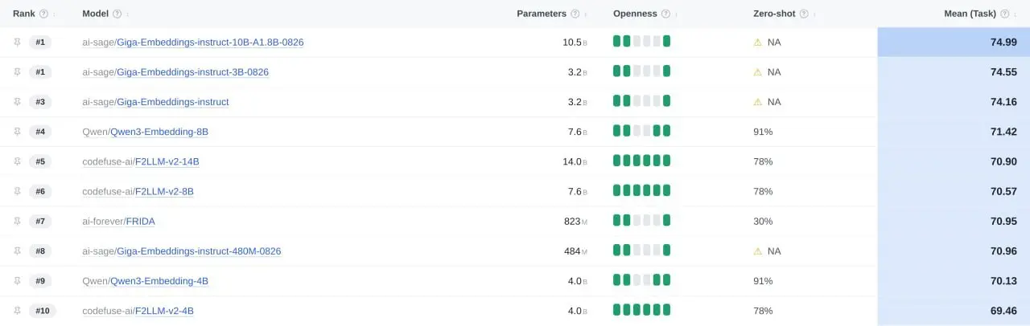Sort table by Openness column arrows

pyautogui.click(x=676, y=14)
